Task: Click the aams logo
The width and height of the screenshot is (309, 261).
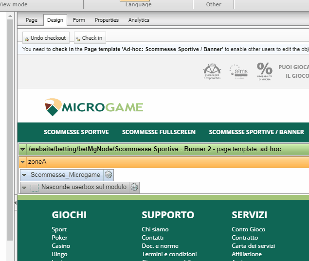Action: click(238, 71)
